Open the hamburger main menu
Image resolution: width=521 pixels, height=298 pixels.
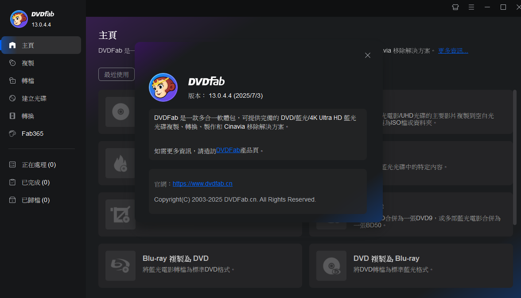(x=471, y=7)
